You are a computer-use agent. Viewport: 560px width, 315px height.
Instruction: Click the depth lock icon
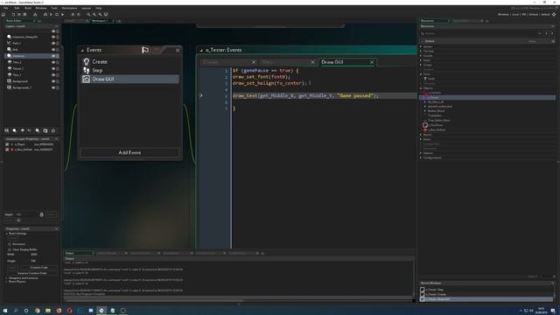click(x=41, y=214)
